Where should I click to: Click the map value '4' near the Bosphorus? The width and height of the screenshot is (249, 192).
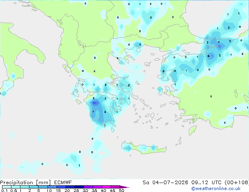coord(219,42)
